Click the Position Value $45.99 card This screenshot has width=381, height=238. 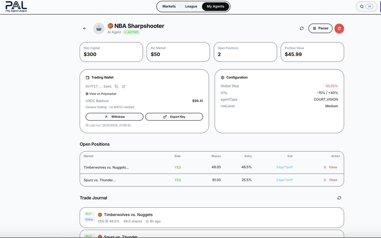pos(312,52)
